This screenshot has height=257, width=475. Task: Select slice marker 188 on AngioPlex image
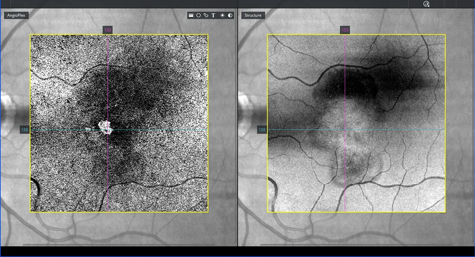pos(25,130)
